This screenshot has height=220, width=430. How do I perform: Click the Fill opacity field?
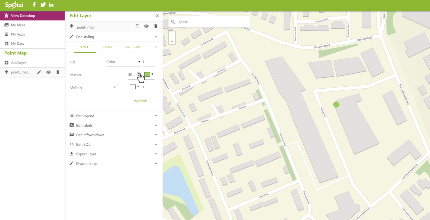tap(148, 62)
